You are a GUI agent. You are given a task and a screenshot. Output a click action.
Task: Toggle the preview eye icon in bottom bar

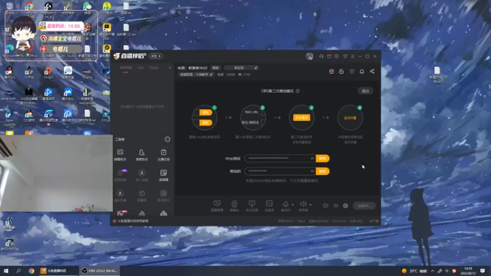(336, 205)
